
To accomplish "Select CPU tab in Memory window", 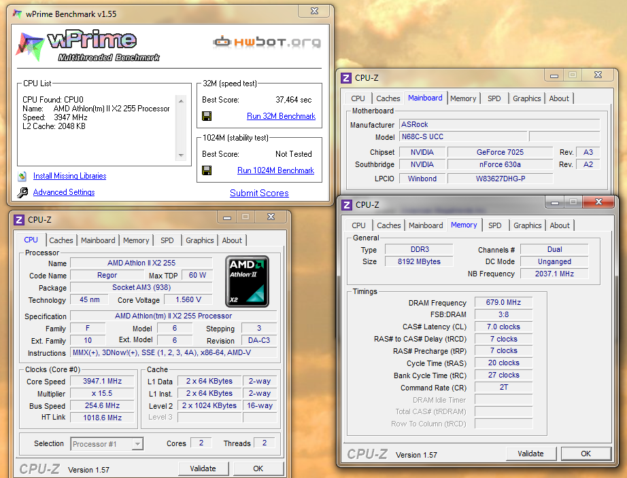I will point(358,225).
